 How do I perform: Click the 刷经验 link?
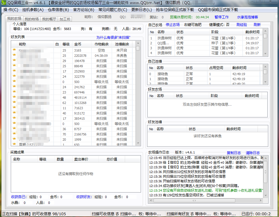[242, 25]
